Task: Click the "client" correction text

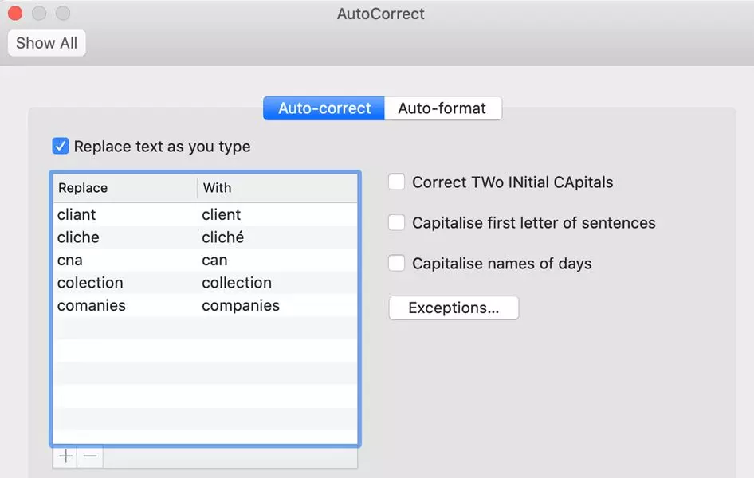Action: [221, 214]
